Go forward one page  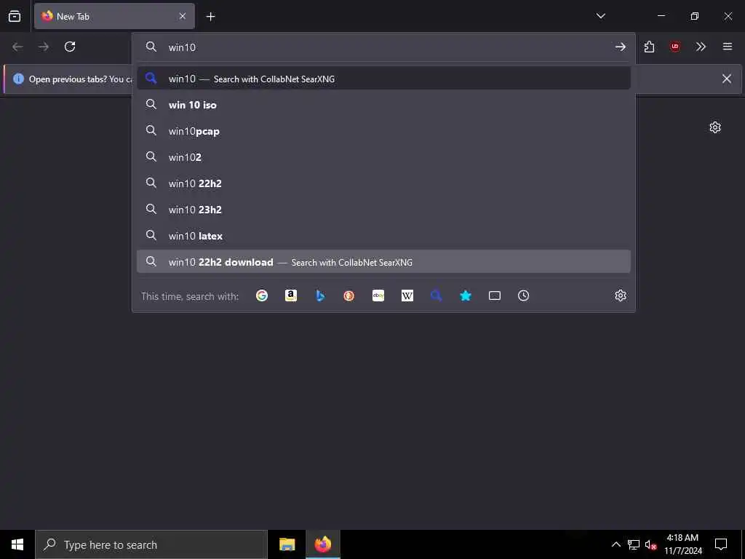click(44, 47)
